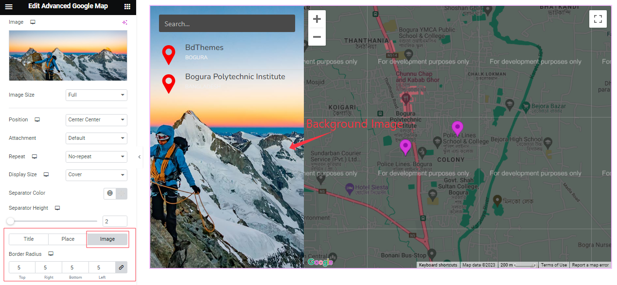Click the red BdThemes location pin

[x=168, y=55]
